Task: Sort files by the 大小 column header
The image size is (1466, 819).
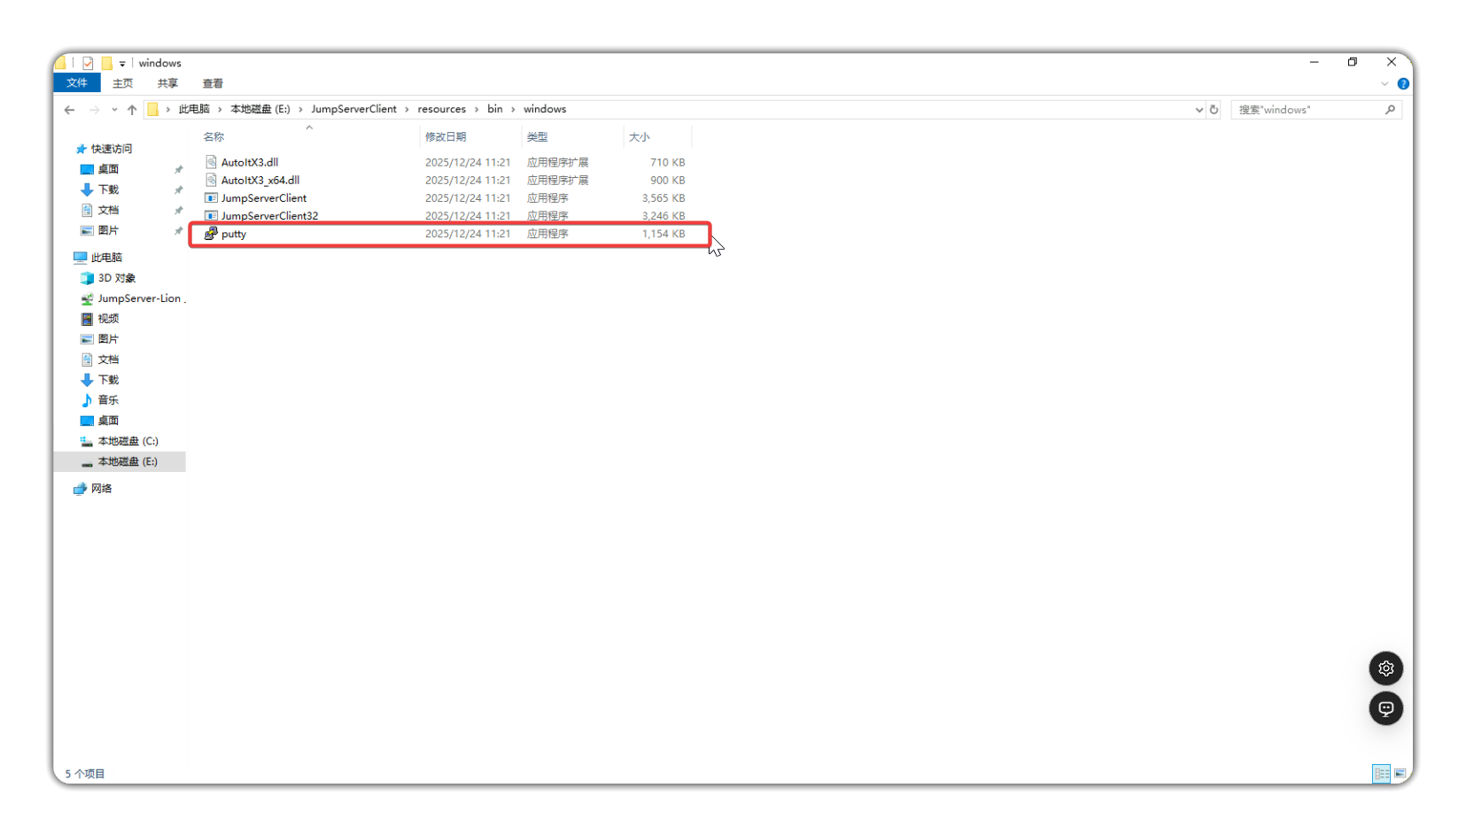Action: click(639, 137)
